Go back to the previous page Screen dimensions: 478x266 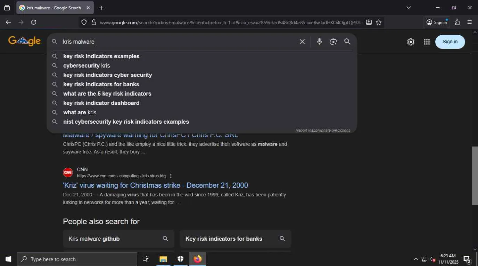click(x=8, y=22)
